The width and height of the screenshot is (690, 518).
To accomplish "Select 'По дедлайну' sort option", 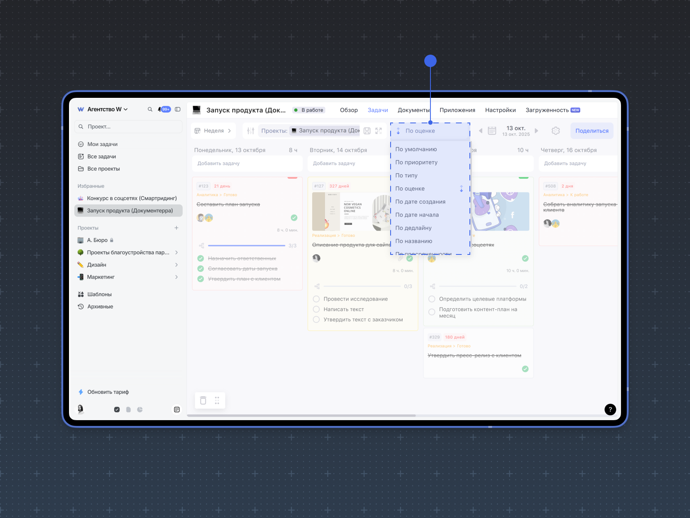I will (x=413, y=228).
